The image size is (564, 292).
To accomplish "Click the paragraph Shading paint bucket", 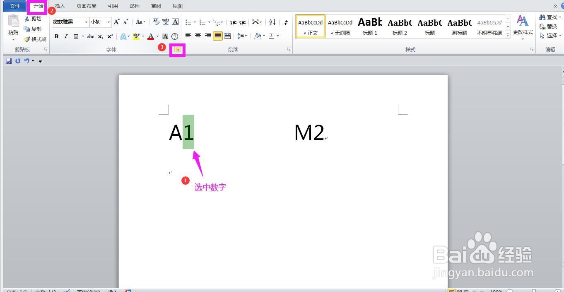I will [258, 36].
